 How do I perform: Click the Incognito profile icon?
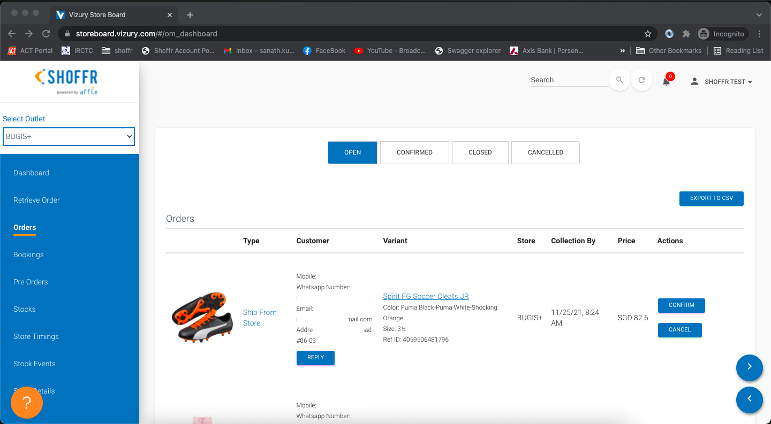[x=721, y=34]
